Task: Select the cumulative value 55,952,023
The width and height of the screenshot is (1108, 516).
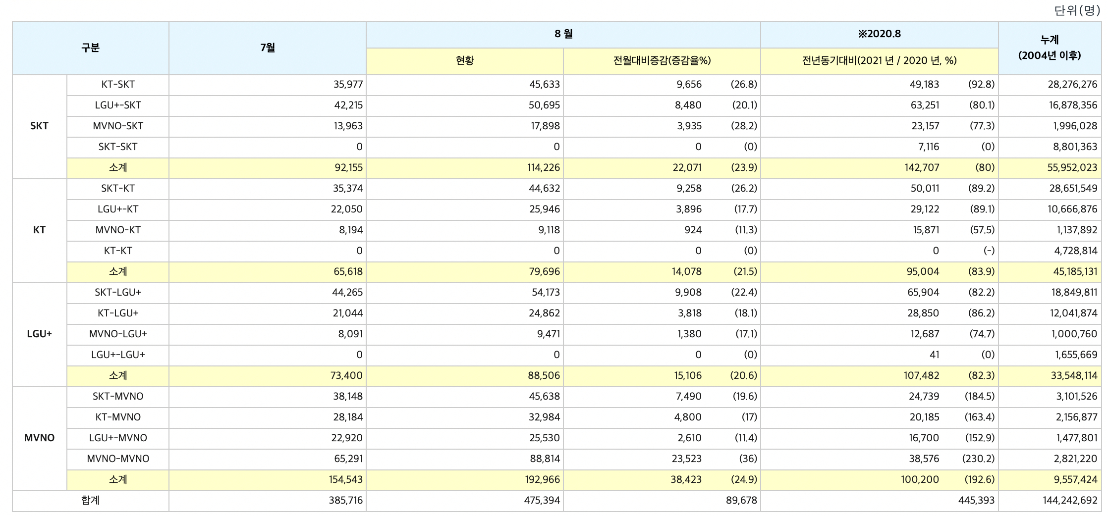Action: pyautogui.click(x=1072, y=168)
